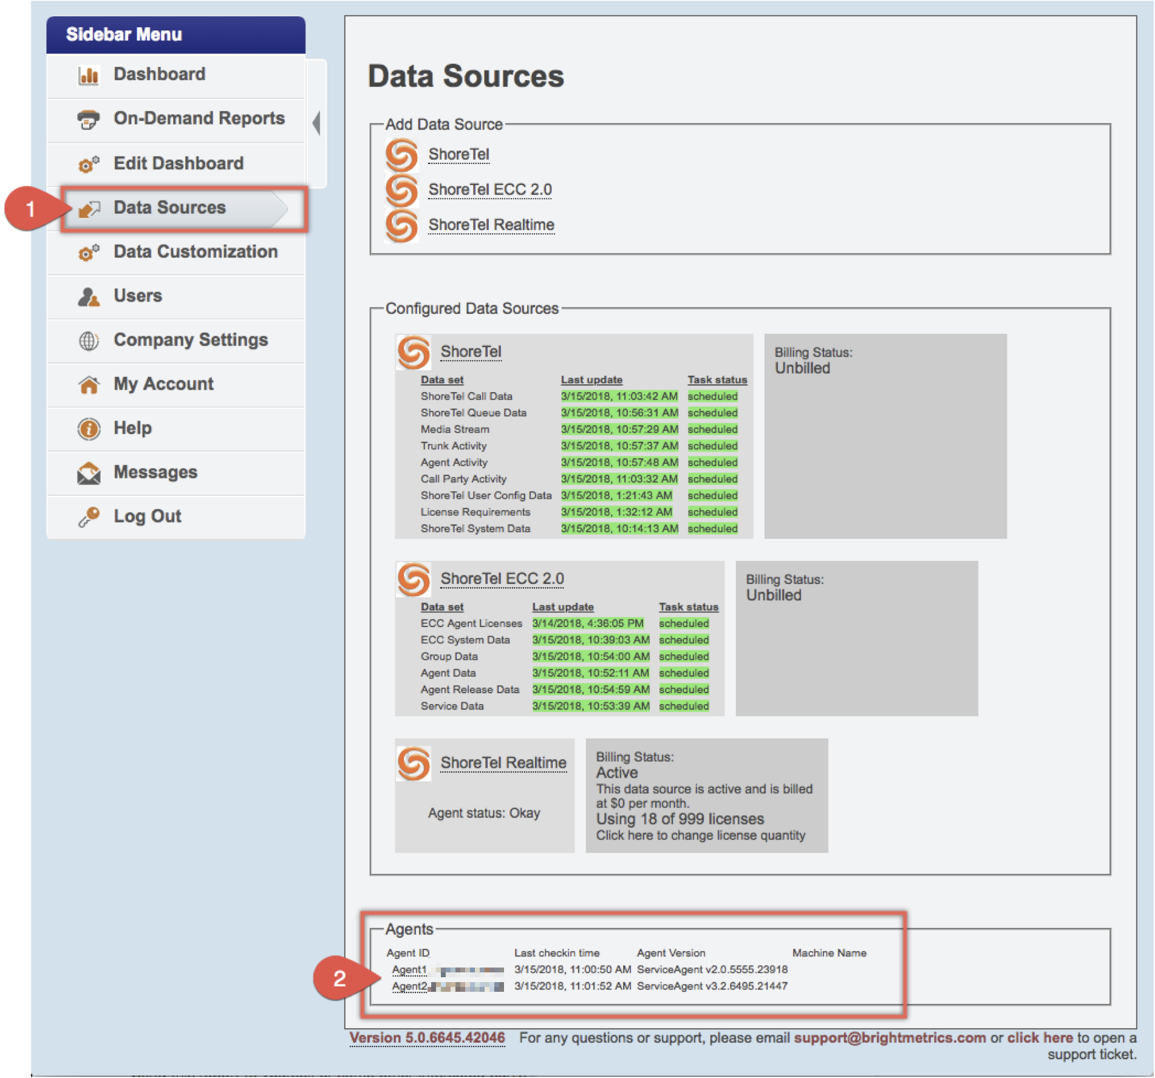Click the Version 5.0.6645.42046 link
1155x1078 pixels.
(x=427, y=1038)
